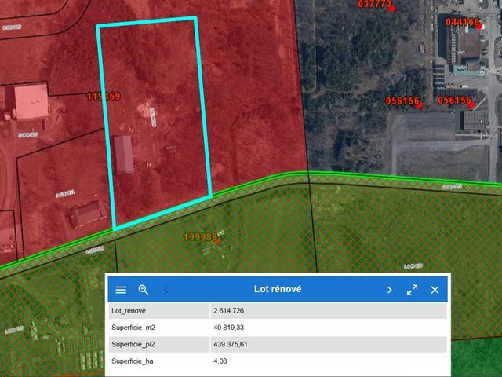
Task: Click the previous feature arrow
Action: [166, 290]
